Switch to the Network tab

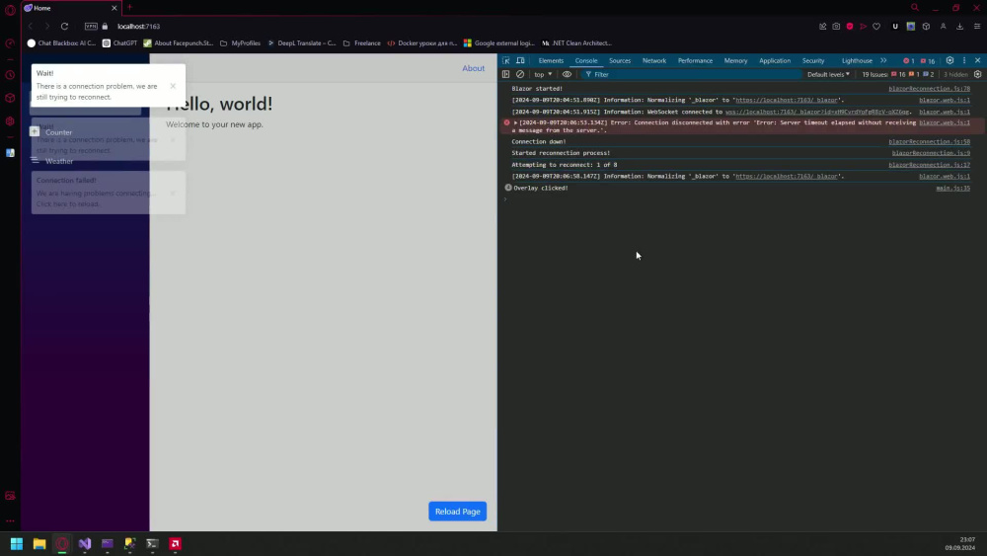[x=654, y=60]
